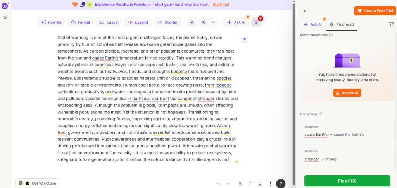Screen dimensions: 397x188
Task: Click the Ask AI toolbar button
Action: pos(236,22)
